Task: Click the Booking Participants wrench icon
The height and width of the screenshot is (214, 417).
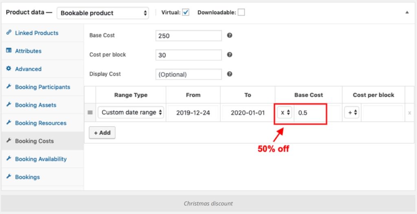Action: pyautogui.click(x=9, y=86)
